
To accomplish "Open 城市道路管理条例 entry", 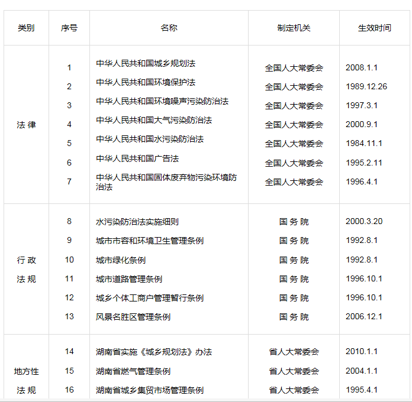I will tap(129, 279).
